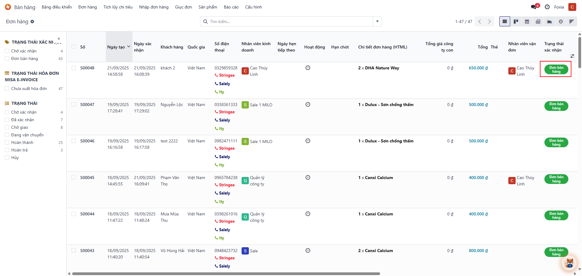Image resolution: width=582 pixels, height=276 pixels.
Task: Open conversations icon with 4 notifications
Action: [x=534, y=7]
